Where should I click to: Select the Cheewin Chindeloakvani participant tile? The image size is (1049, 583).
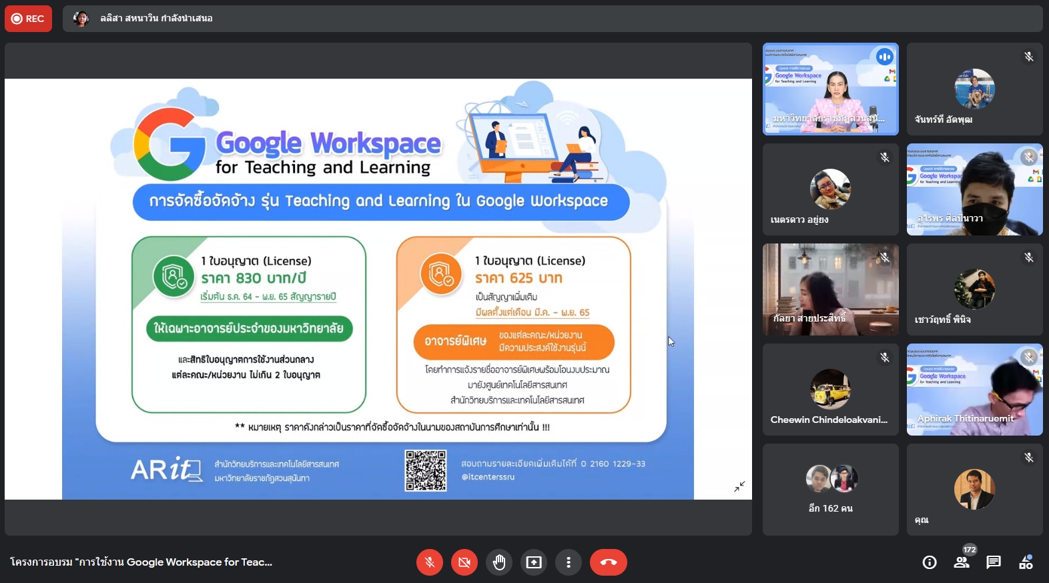coord(830,390)
